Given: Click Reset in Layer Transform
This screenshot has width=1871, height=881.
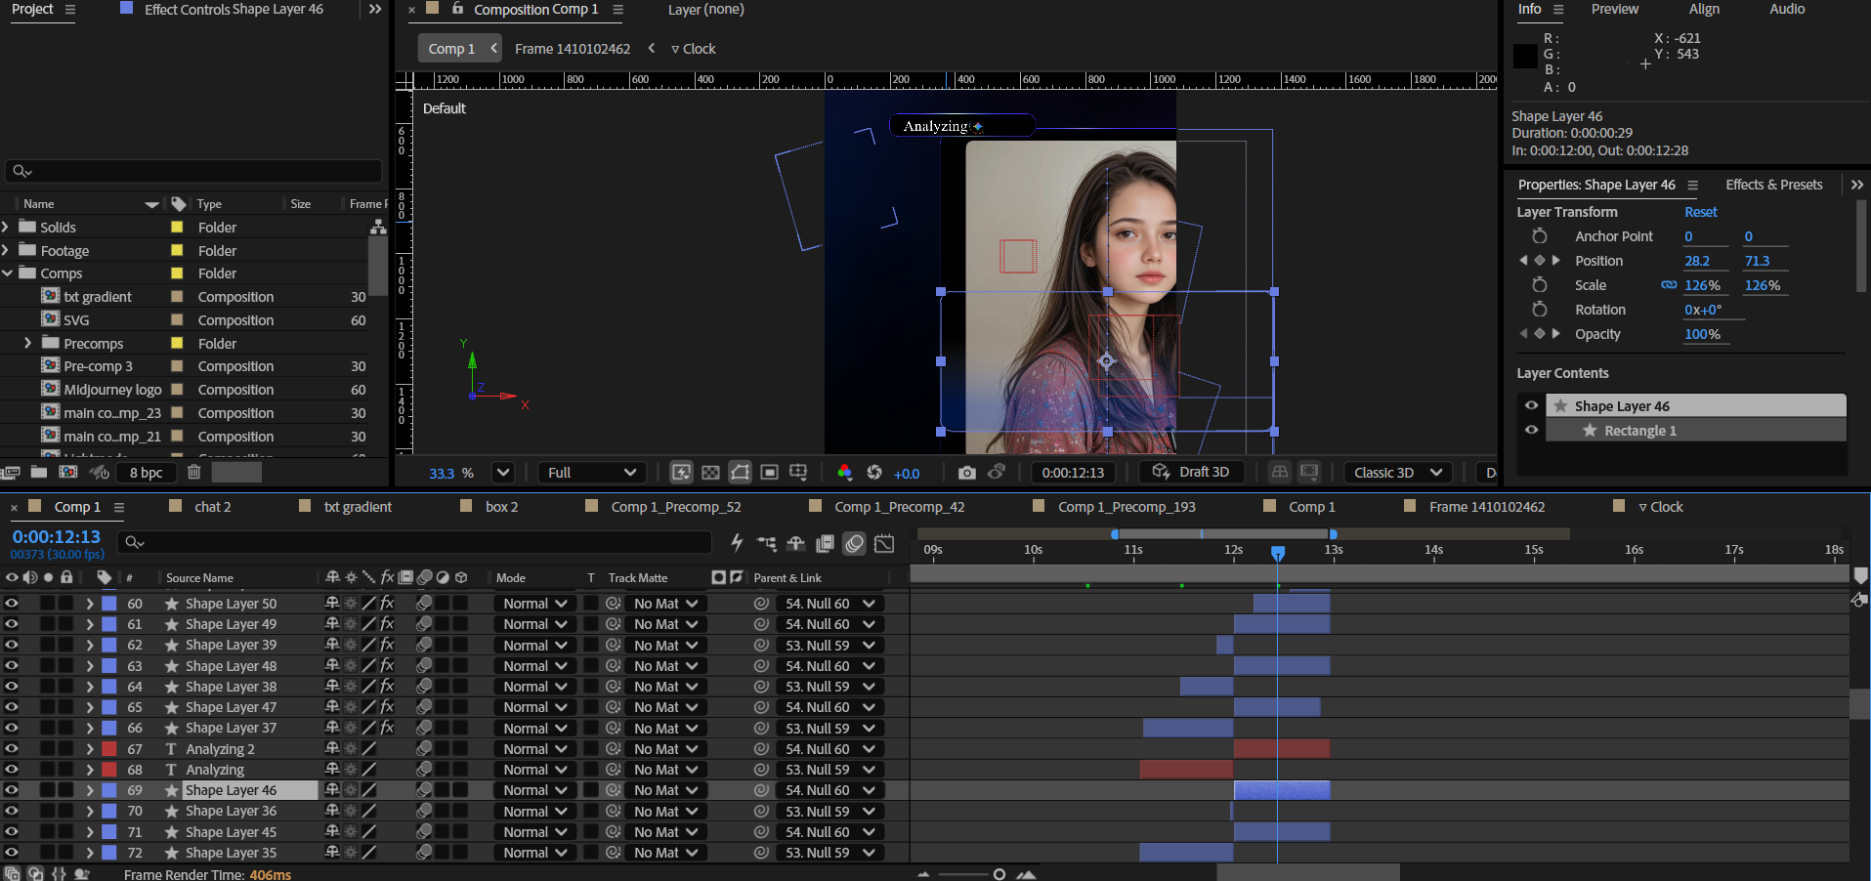Looking at the screenshot, I should (1700, 212).
